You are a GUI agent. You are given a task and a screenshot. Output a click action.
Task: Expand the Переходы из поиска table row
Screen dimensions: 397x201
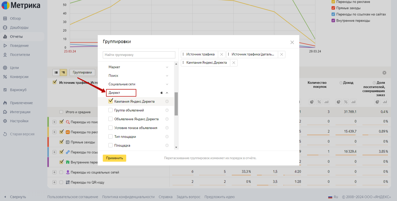[54, 122]
